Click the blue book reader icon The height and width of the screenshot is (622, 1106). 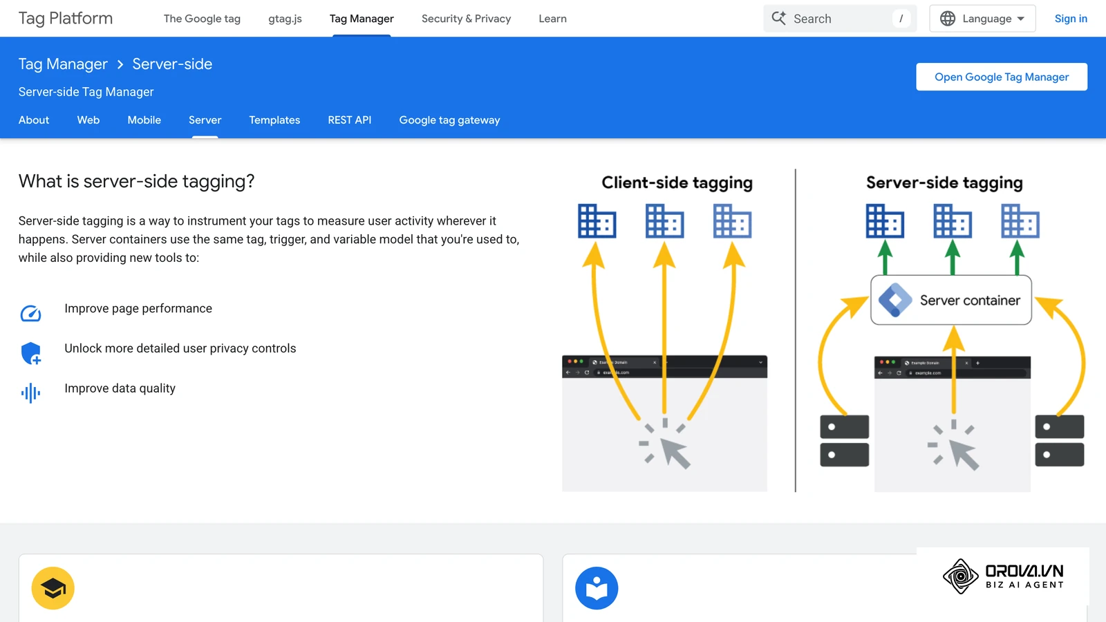pyautogui.click(x=597, y=588)
